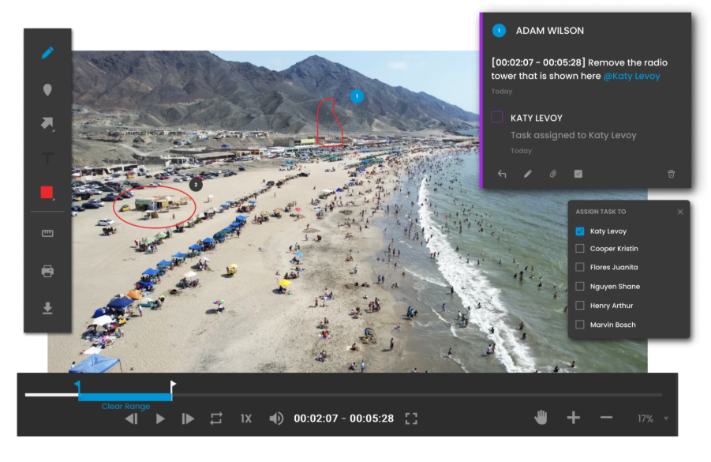Viewport: 711px width, 462px height.
Task: Close the Assign Task To panel
Action: (680, 212)
